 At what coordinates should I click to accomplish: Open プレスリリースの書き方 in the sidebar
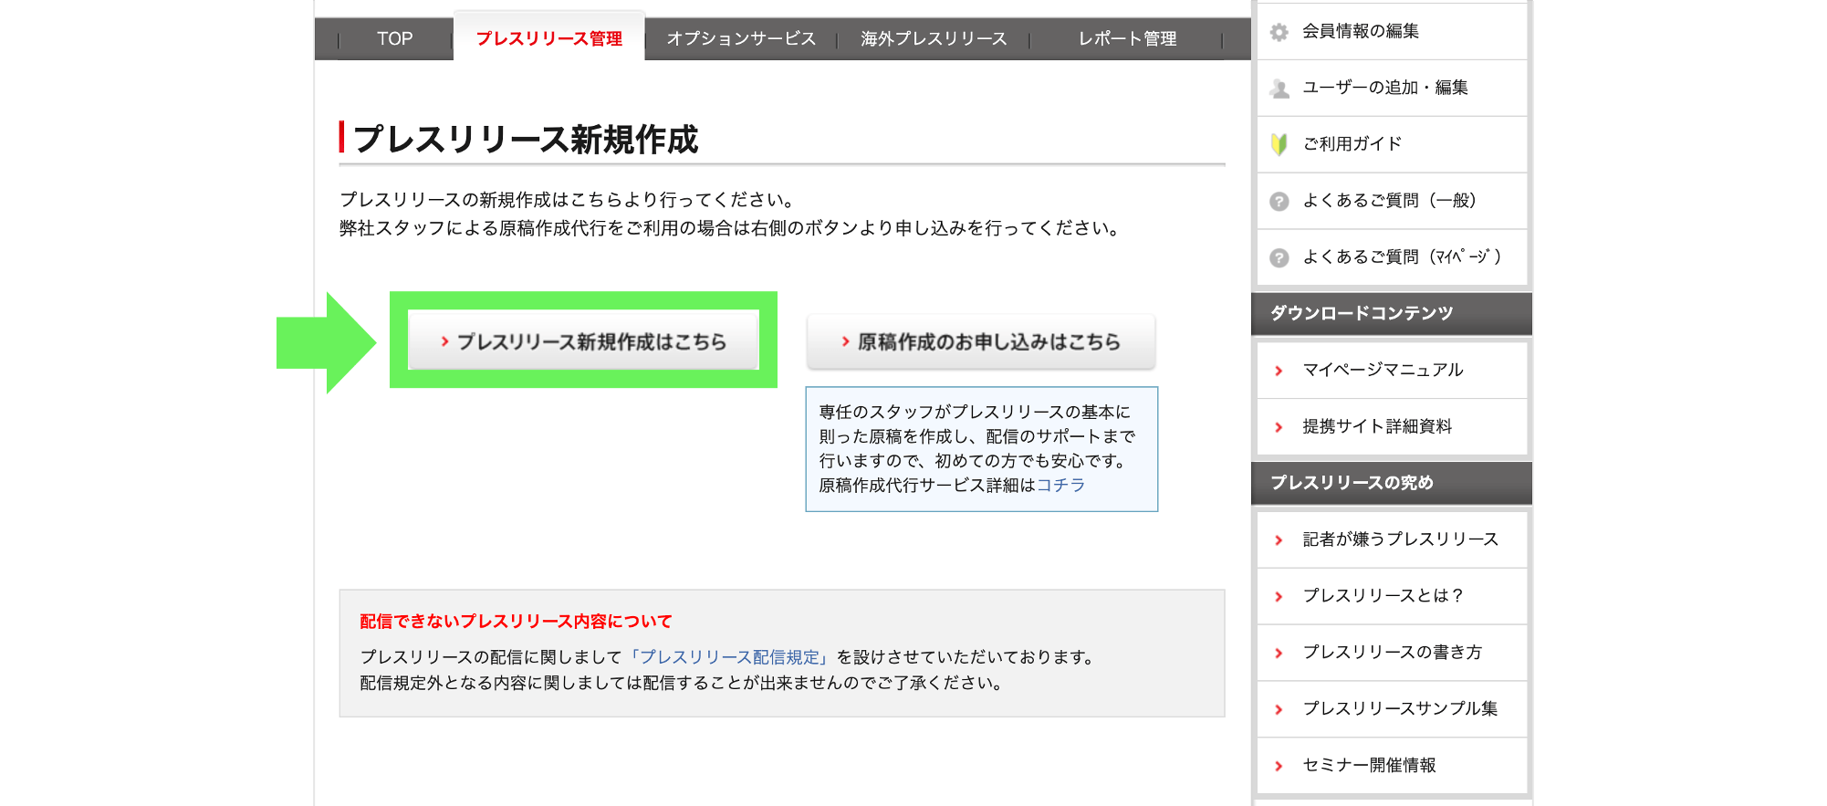coord(1392,653)
